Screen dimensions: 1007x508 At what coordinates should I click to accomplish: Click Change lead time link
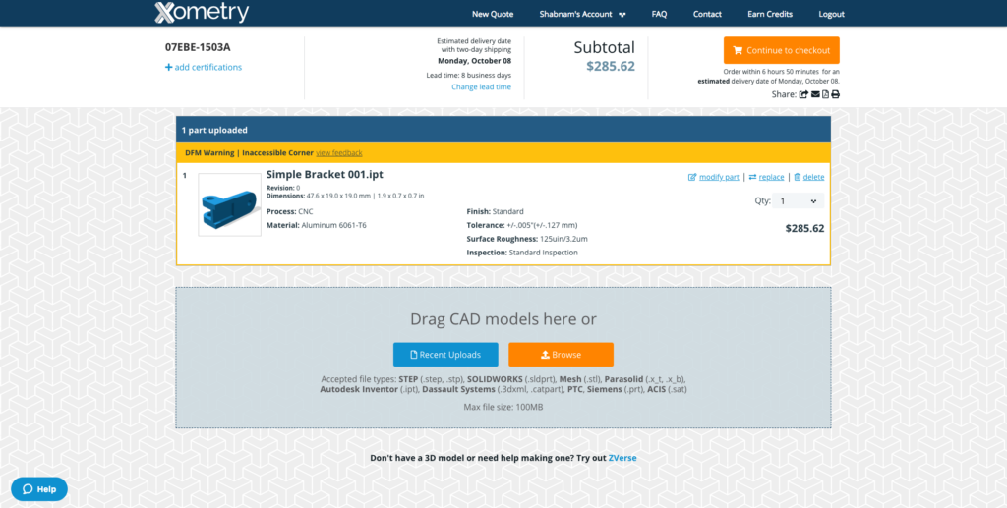click(x=481, y=87)
